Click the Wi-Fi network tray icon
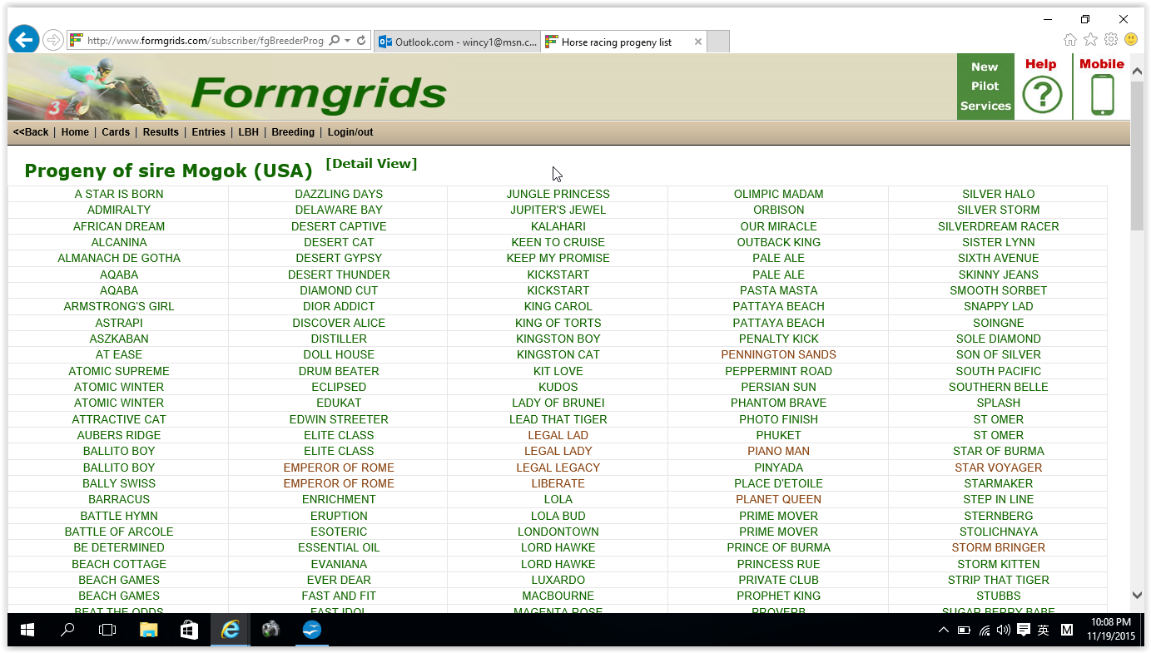The image size is (1151, 653). [x=985, y=631]
